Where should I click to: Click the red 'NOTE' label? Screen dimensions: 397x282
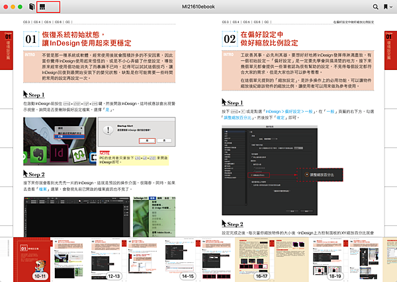tap(105, 153)
